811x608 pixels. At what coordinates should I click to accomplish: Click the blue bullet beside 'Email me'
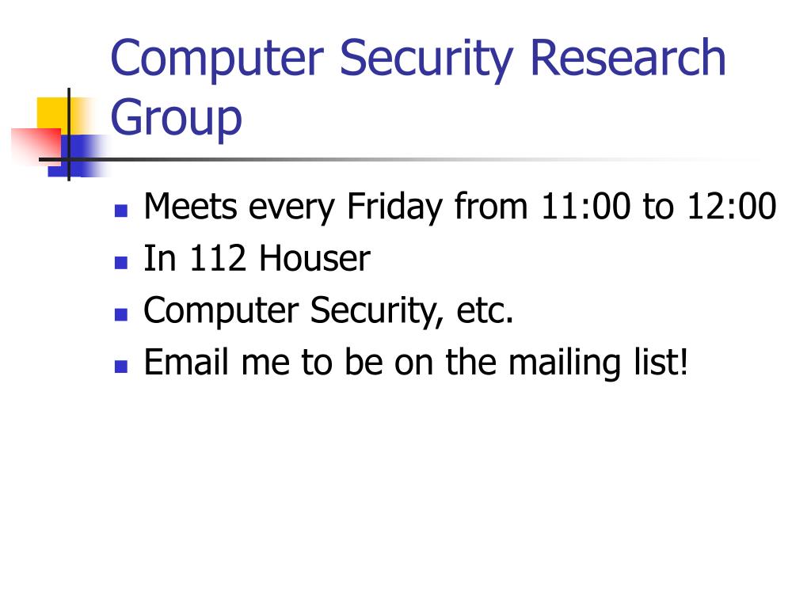(x=121, y=367)
